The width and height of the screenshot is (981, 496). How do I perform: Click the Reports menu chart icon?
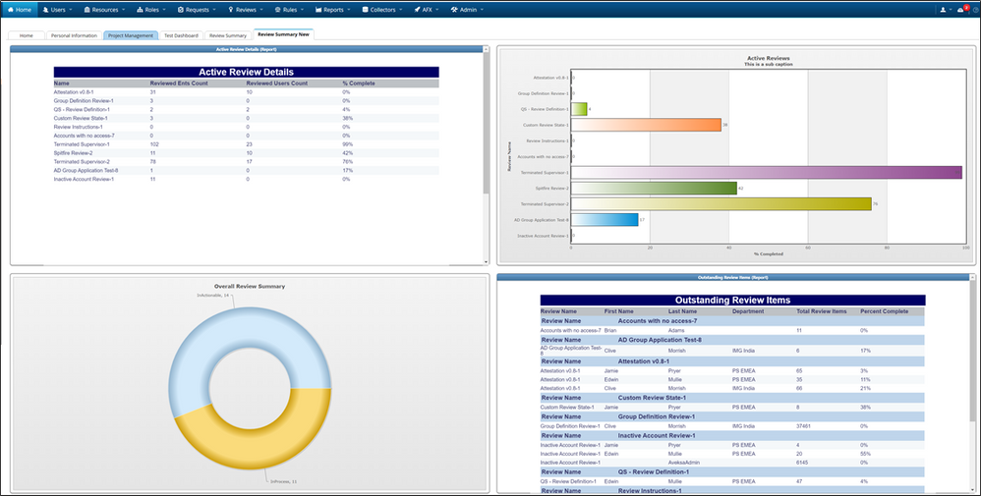tap(318, 9)
